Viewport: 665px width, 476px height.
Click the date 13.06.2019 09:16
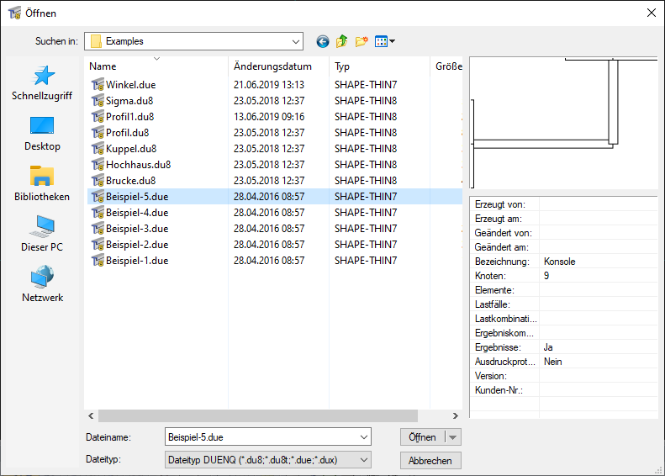tap(269, 117)
